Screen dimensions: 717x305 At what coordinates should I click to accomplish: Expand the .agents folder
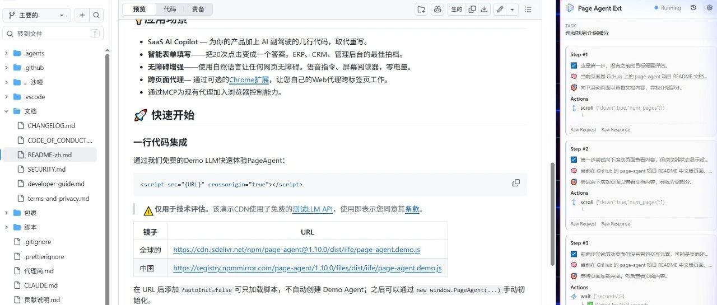(6, 53)
